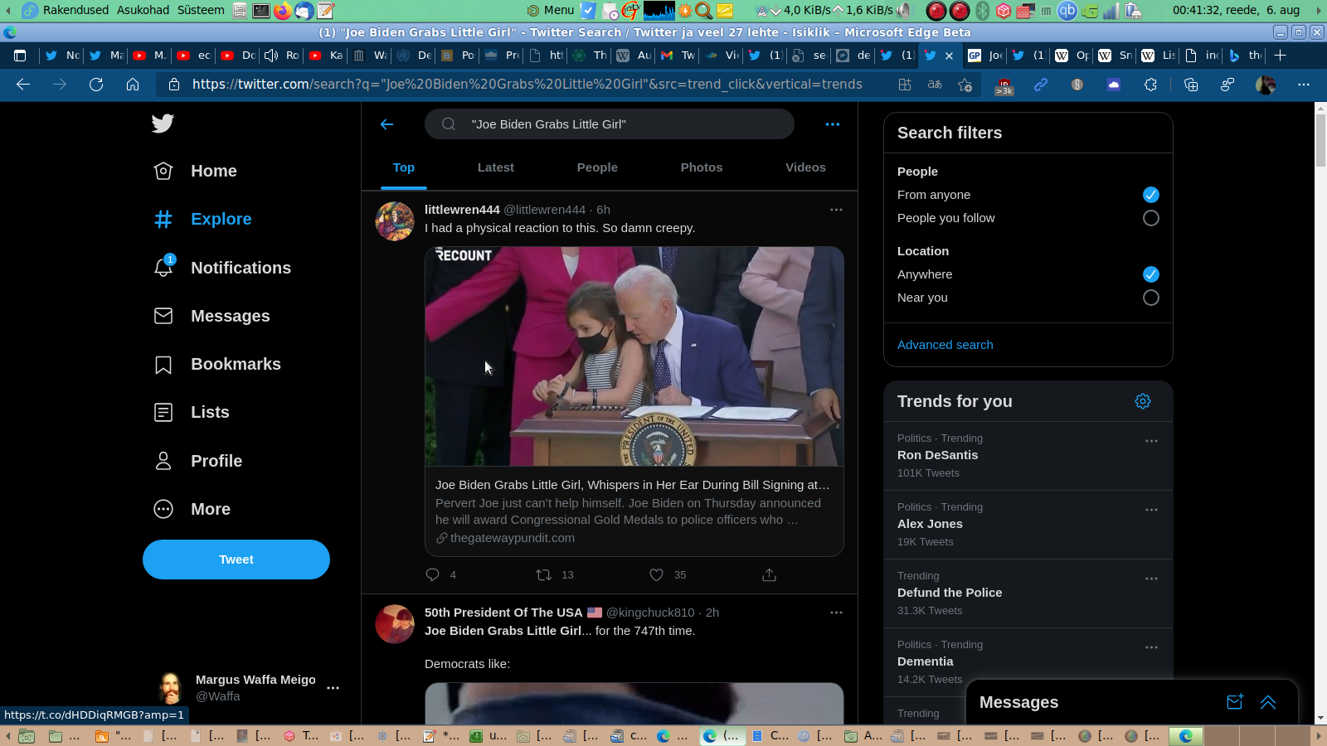Open Defund the Police trend options

point(1151,579)
